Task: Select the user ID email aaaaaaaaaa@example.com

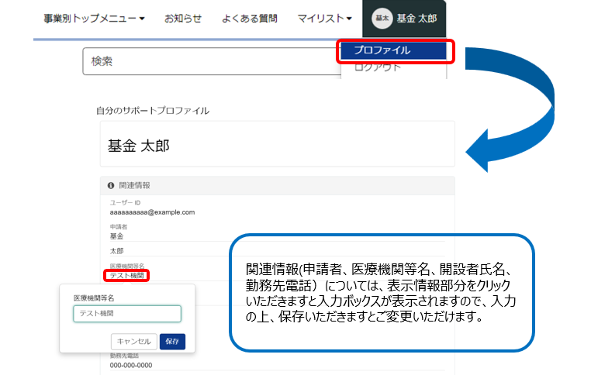Action: tap(152, 212)
